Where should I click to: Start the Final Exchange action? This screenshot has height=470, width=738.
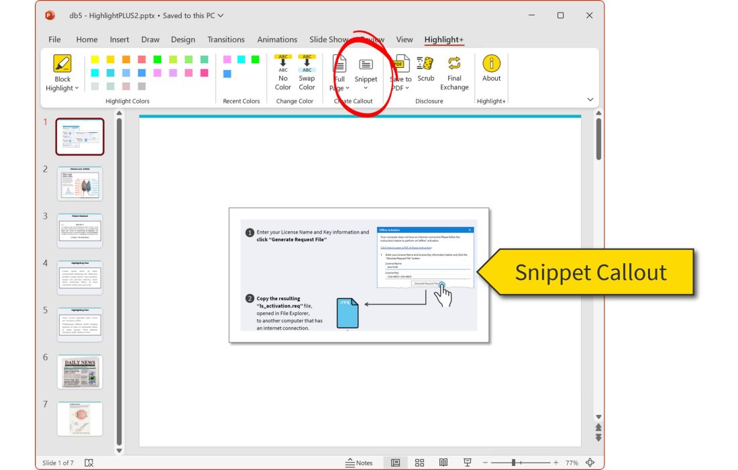pyautogui.click(x=454, y=73)
